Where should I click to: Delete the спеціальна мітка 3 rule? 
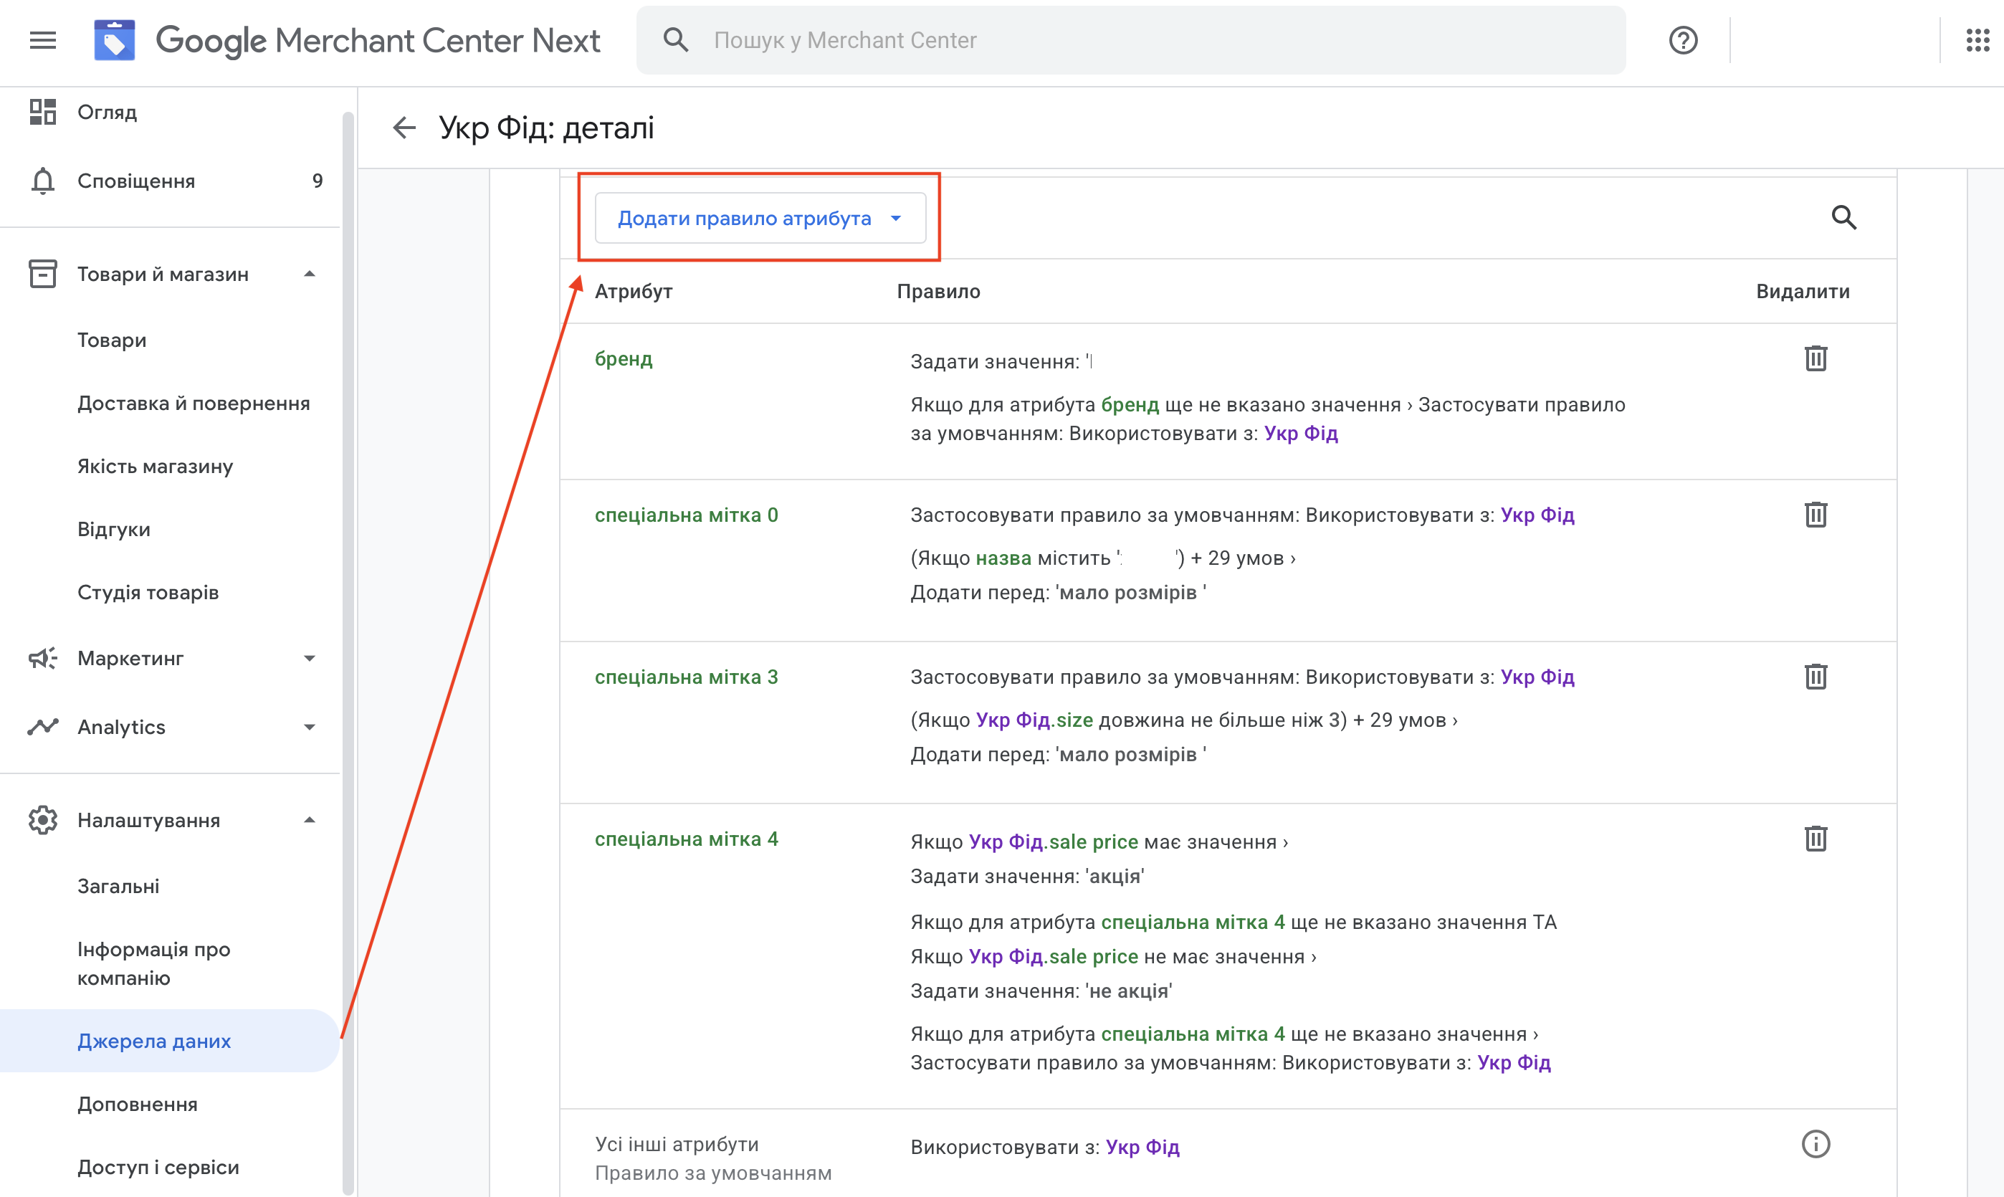[1815, 677]
